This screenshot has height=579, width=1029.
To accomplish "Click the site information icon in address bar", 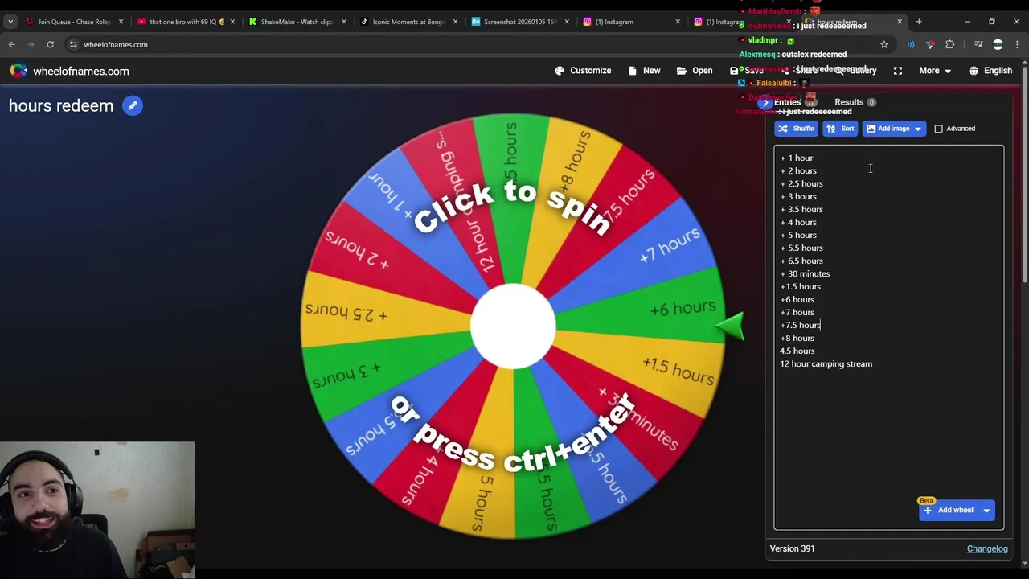I will pos(73,44).
